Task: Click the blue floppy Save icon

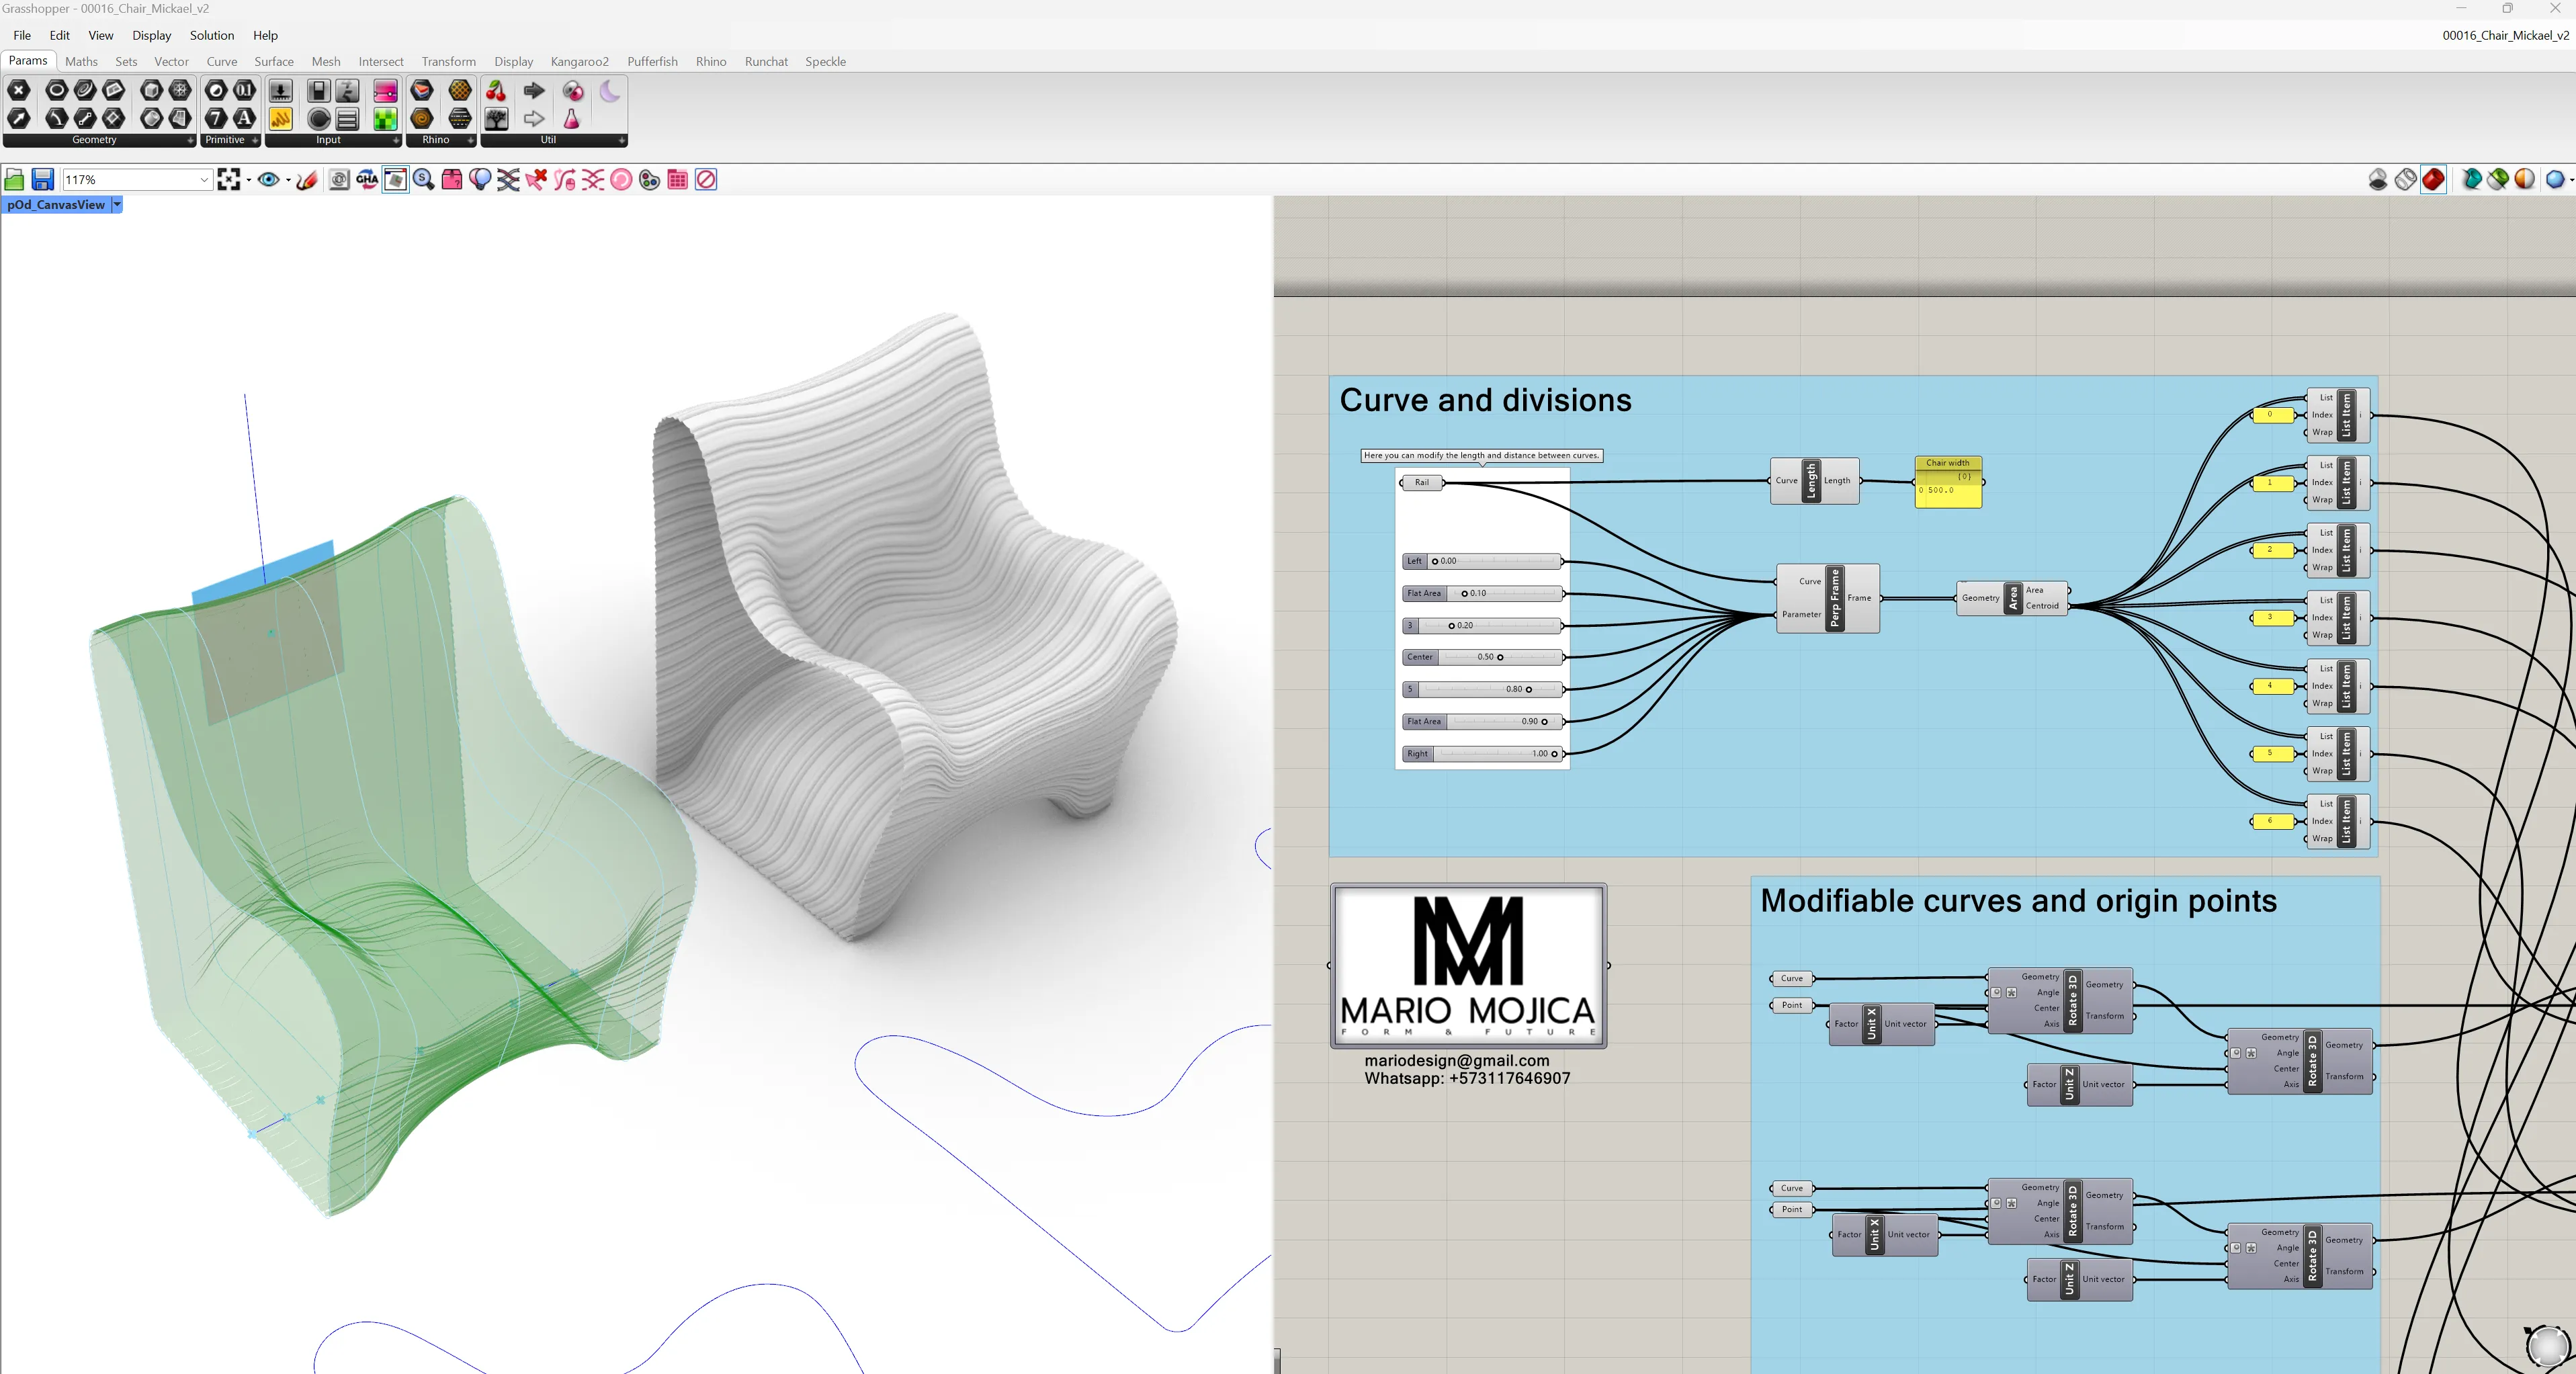Action: 42,179
